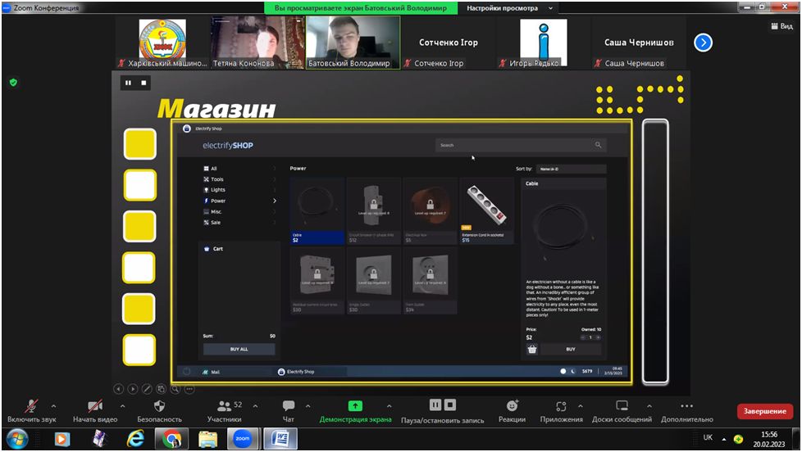Open File Explorer folder in taskbar
This screenshot has width=802, height=452.
[x=207, y=439]
